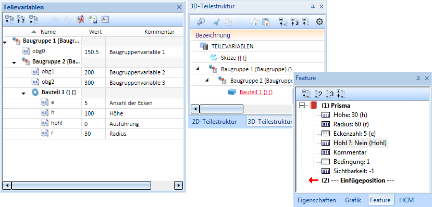This screenshot has width=432, height=207.
Task: Expand Feature tree to level 3
Action: pyautogui.click(x=330, y=94)
